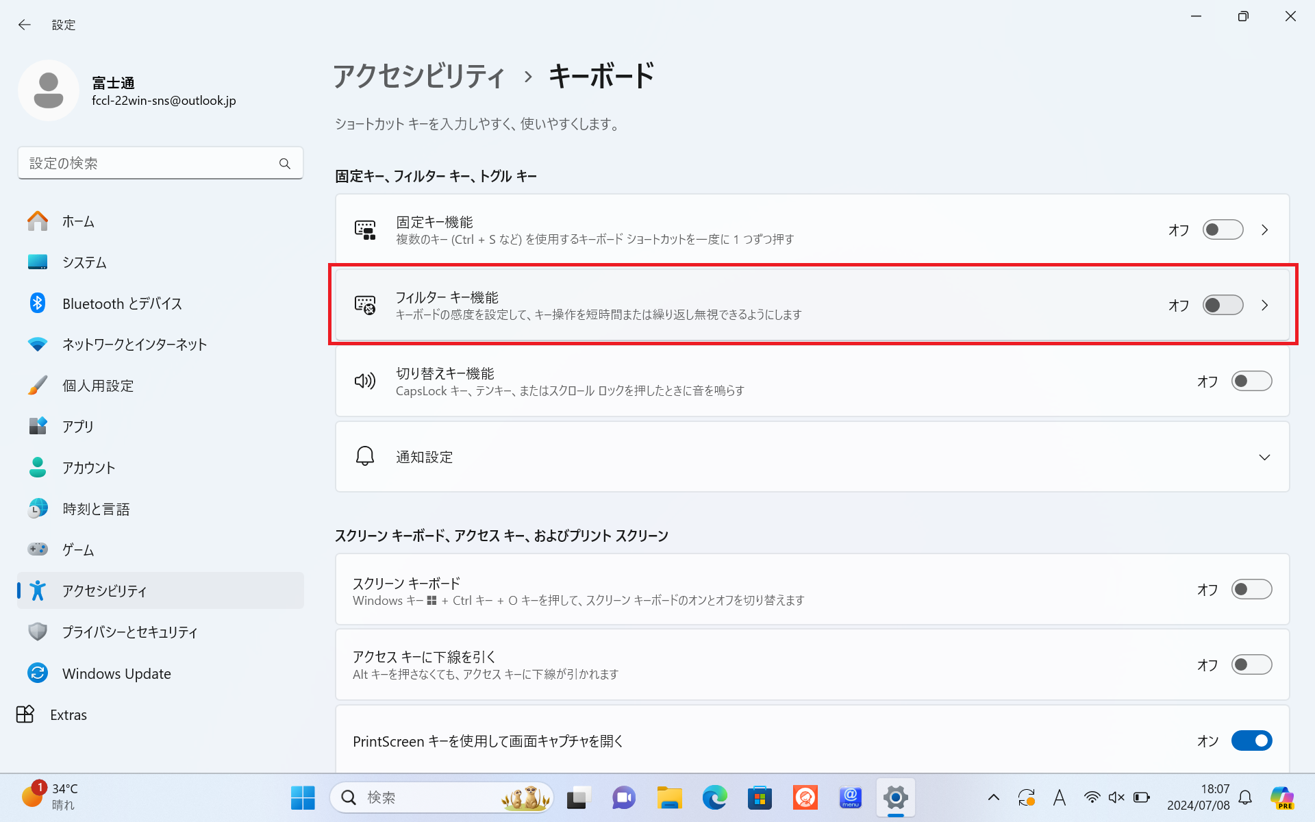Open Microsoft Store from the taskbar
This screenshot has height=822, width=1315.
(x=760, y=797)
